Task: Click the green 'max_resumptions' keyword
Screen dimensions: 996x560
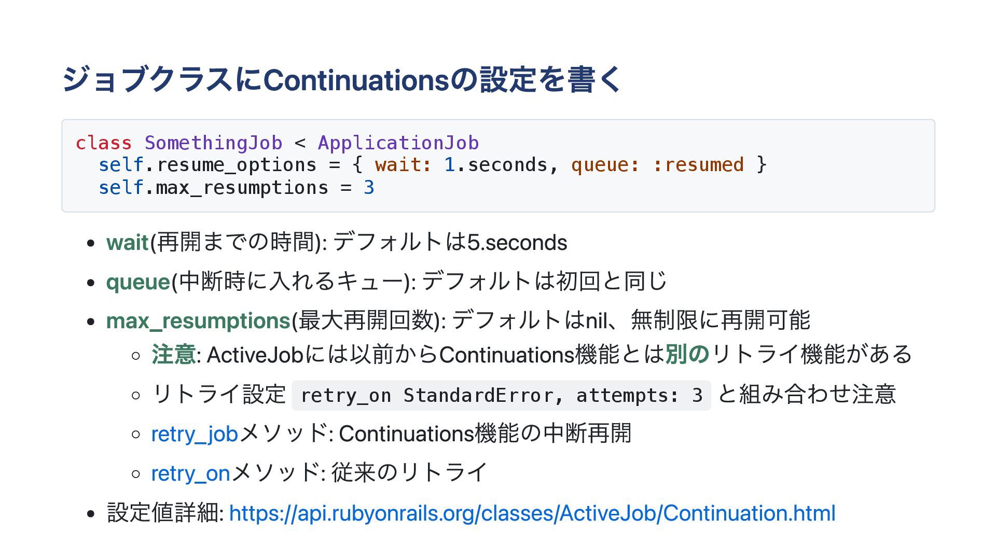Action: pos(198,321)
